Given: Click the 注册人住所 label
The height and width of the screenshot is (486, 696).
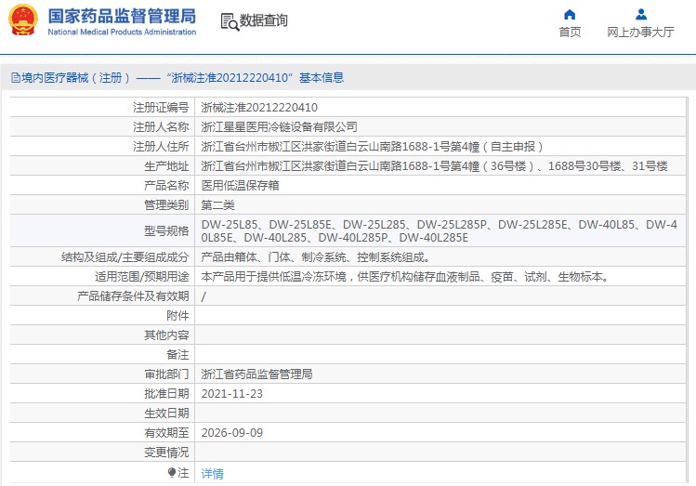Looking at the screenshot, I should coord(161,147).
